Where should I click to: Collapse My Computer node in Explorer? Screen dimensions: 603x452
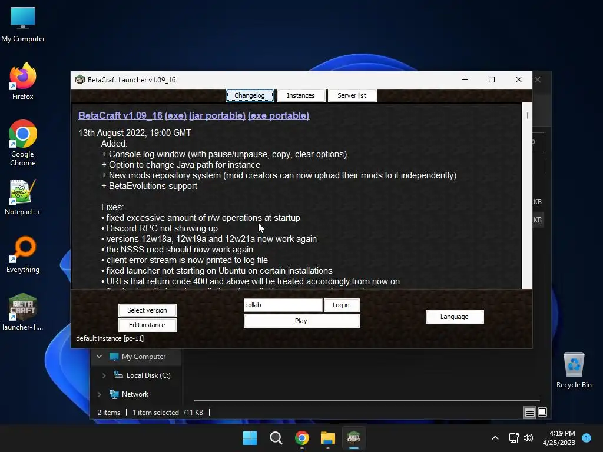coord(99,357)
